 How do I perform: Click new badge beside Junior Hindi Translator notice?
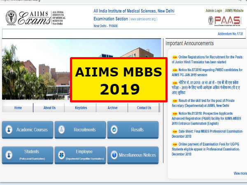[175, 57]
